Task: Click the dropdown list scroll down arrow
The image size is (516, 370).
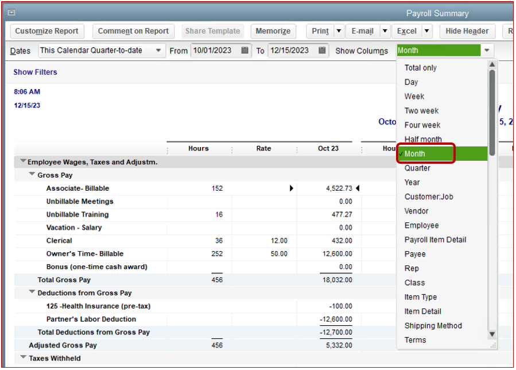Action: pyautogui.click(x=492, y=334)
